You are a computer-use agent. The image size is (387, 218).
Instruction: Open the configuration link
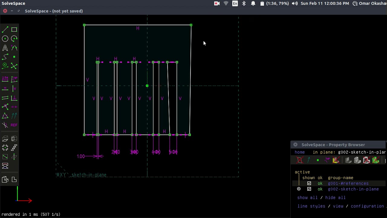tap(367, 206)
